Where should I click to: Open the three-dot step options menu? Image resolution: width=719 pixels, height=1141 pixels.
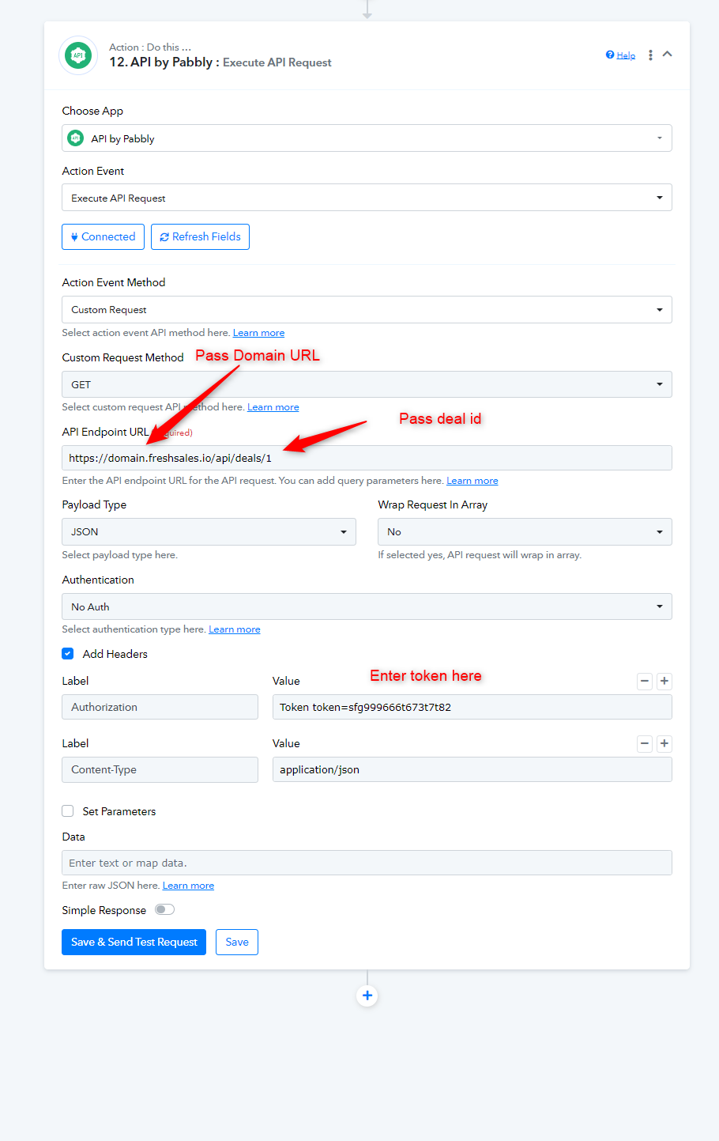point(650,55)
